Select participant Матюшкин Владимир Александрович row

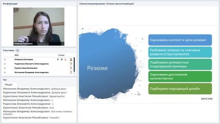pyautogui.click(x=38, y=72)
